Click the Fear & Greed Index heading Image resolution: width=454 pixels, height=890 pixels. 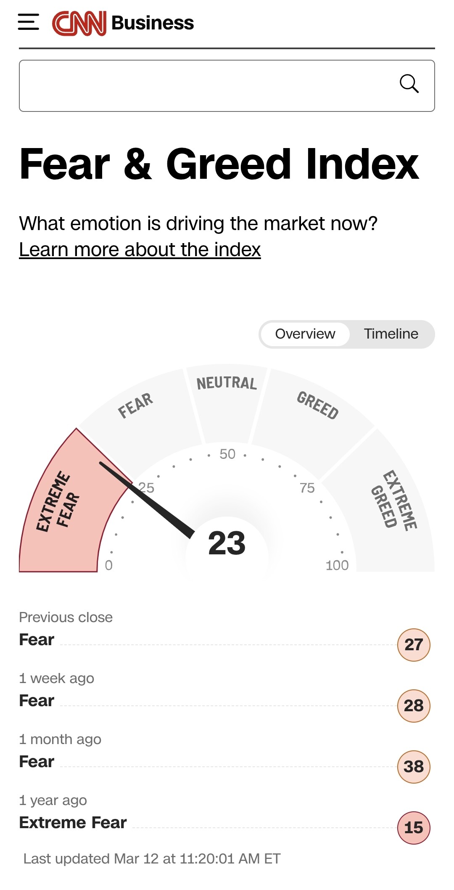click(219, 164)
